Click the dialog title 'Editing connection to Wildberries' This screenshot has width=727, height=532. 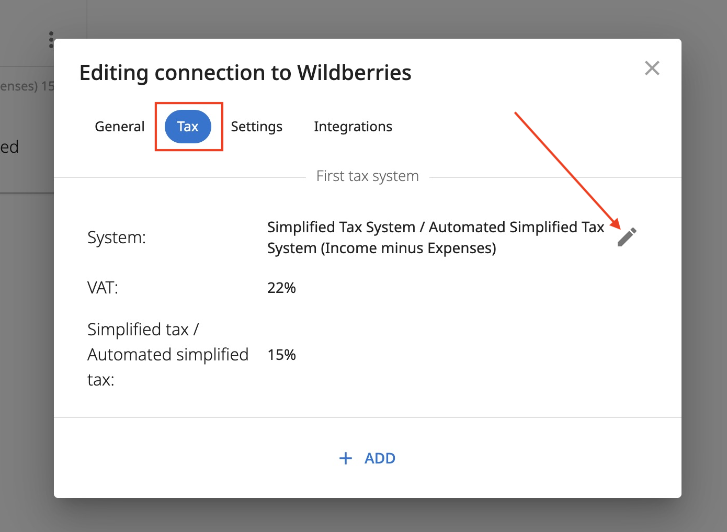point(245,73)
